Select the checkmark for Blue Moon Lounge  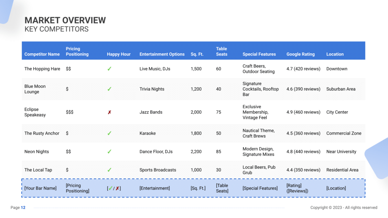pyautogui.click(x=109, y=89)
